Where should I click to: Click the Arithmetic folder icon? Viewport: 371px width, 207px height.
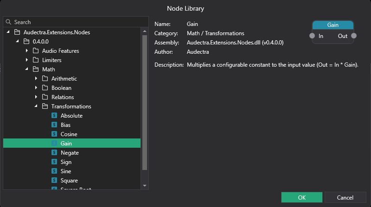[x=45, y=78]
